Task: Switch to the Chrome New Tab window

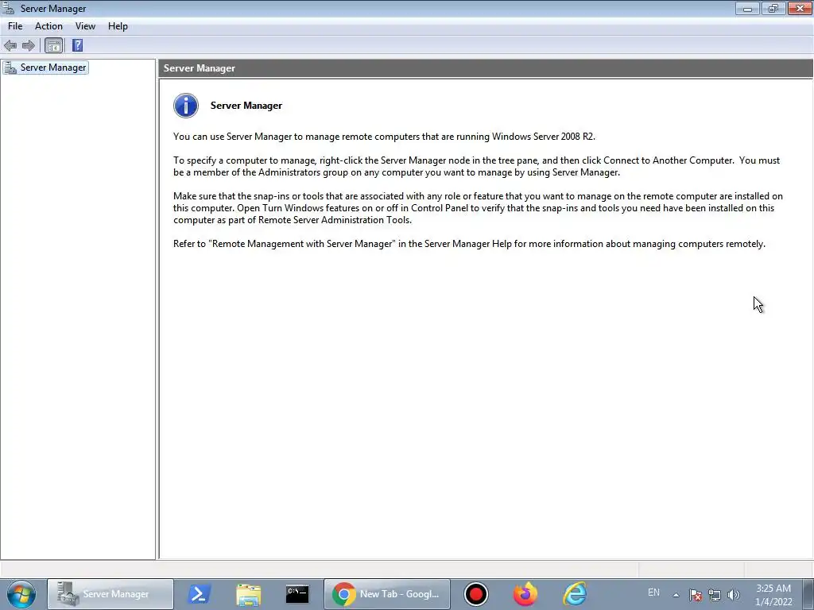Action: 387,594
